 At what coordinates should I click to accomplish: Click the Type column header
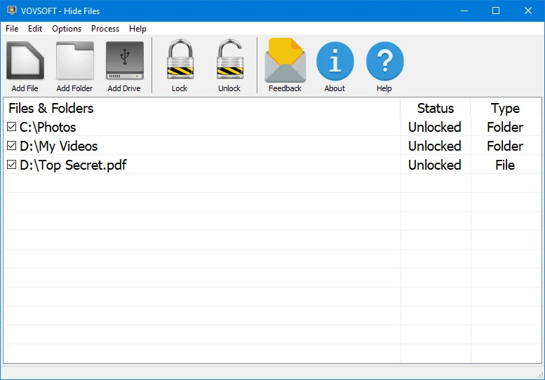[505, 108]
